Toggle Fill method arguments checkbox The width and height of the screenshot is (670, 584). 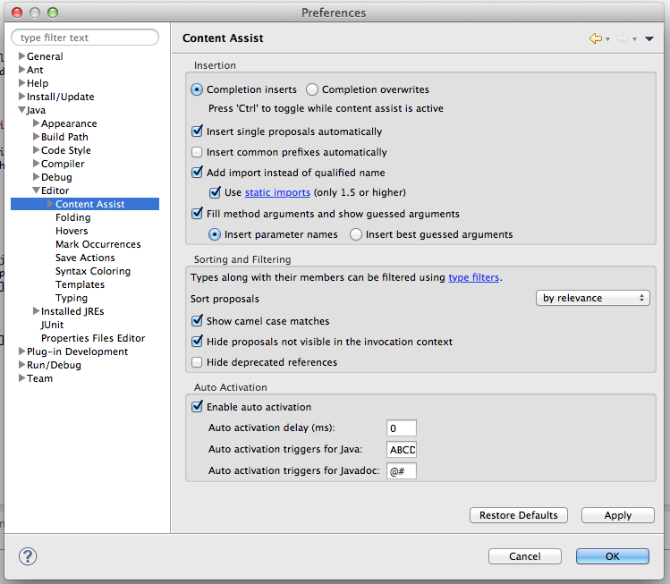197,213
